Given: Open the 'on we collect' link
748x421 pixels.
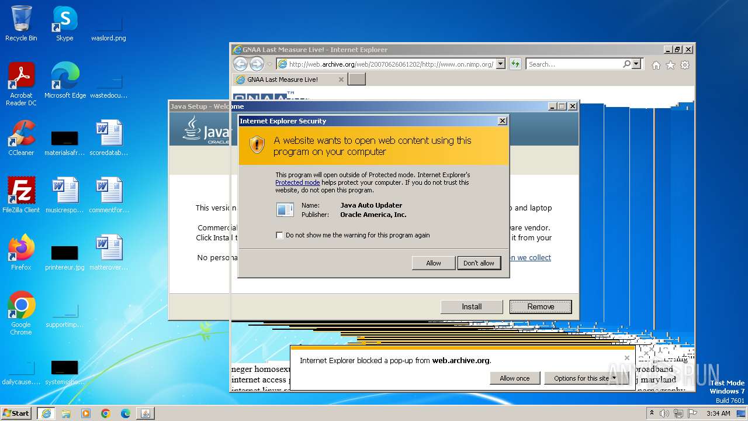Looking at the screenshot, I should click(530, 257).
